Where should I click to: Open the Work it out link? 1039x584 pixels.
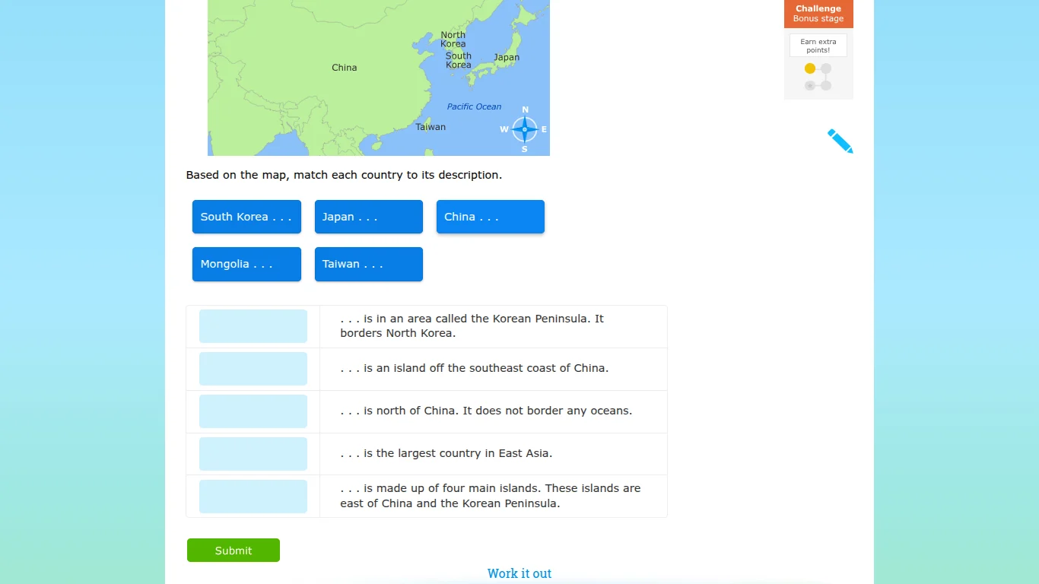(x=519, y=573)
